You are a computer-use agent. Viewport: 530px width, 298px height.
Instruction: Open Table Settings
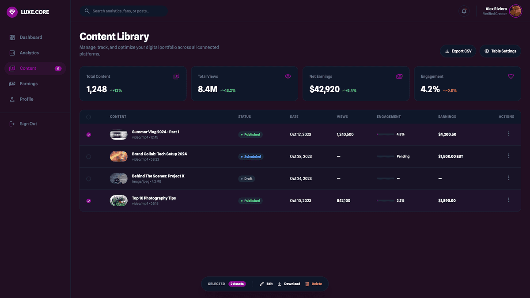(500, 51)
